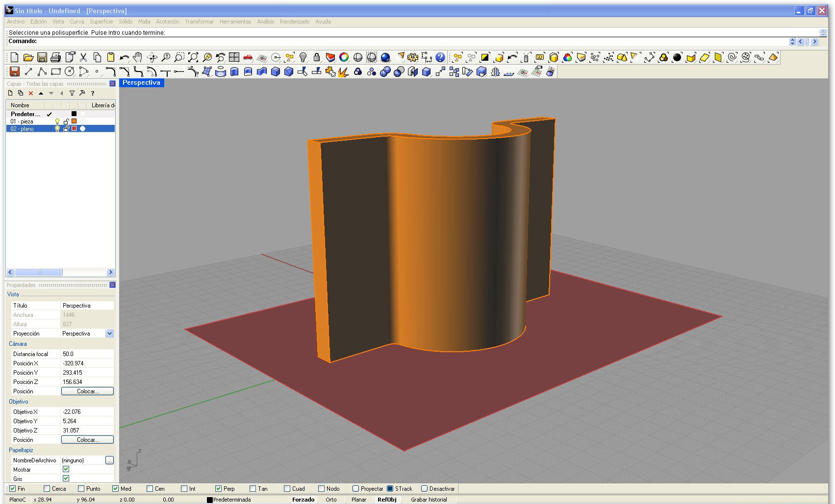The image size is (835, 504).
Task: Click the red car icon in the toolbar
Action: (x=248, y=57)
